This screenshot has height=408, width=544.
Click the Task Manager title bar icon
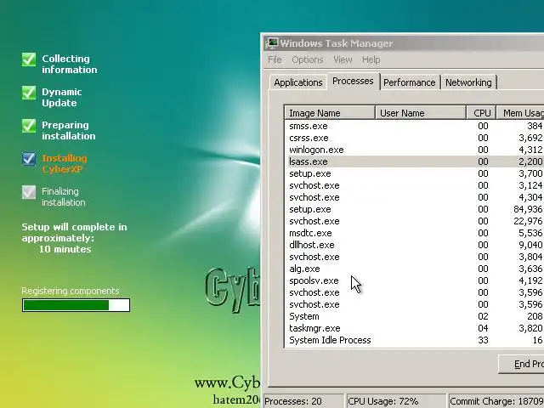272,43
